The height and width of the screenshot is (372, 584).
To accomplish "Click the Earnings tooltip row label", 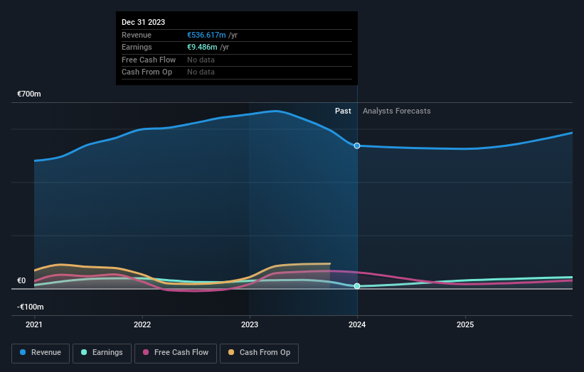I will [137, 47].
